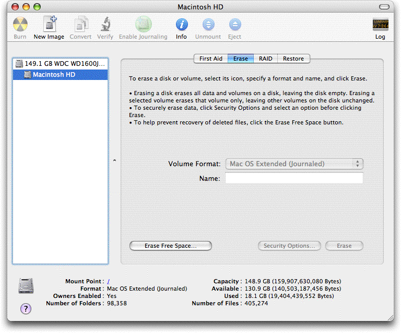
Task: Select the Macintosh HD volume
Action: pos(61,74)
